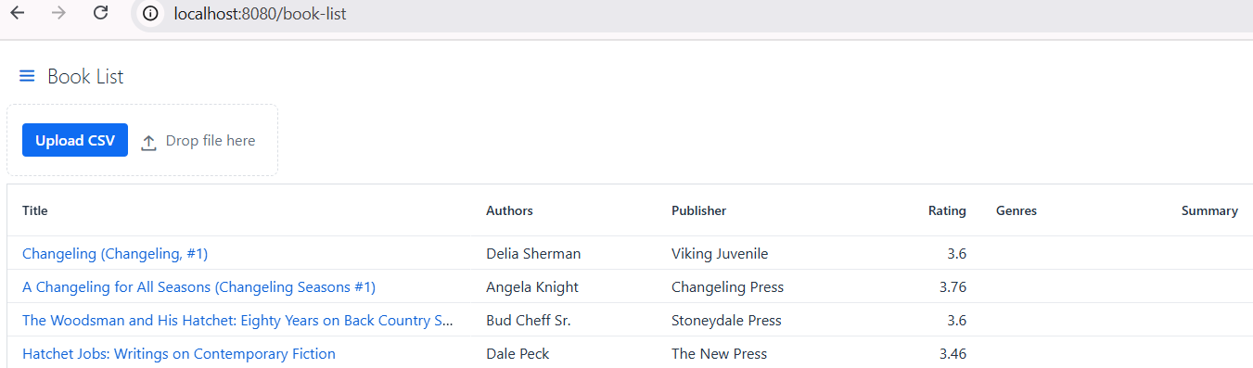Open The Woodsman and His Hatchet link
Viewport: 1253px width, 368px height.
click(238, 320)
